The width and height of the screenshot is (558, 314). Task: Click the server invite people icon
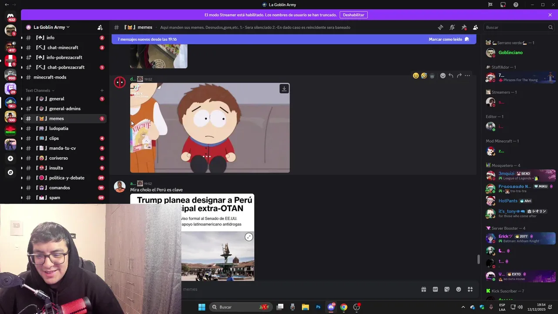100,27
